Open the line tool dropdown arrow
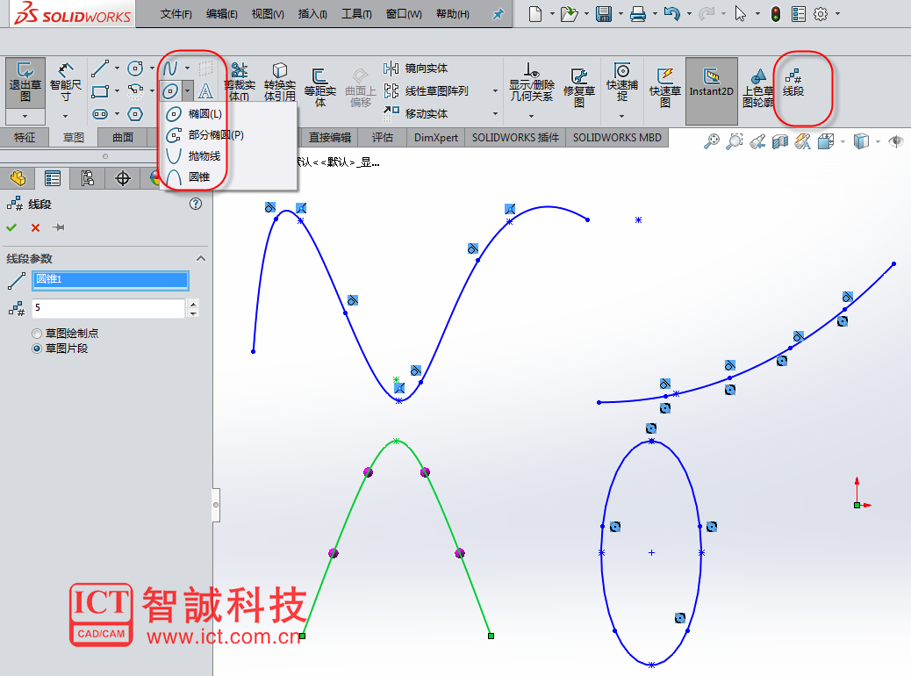The image size is (911, 676). (117, 68)
